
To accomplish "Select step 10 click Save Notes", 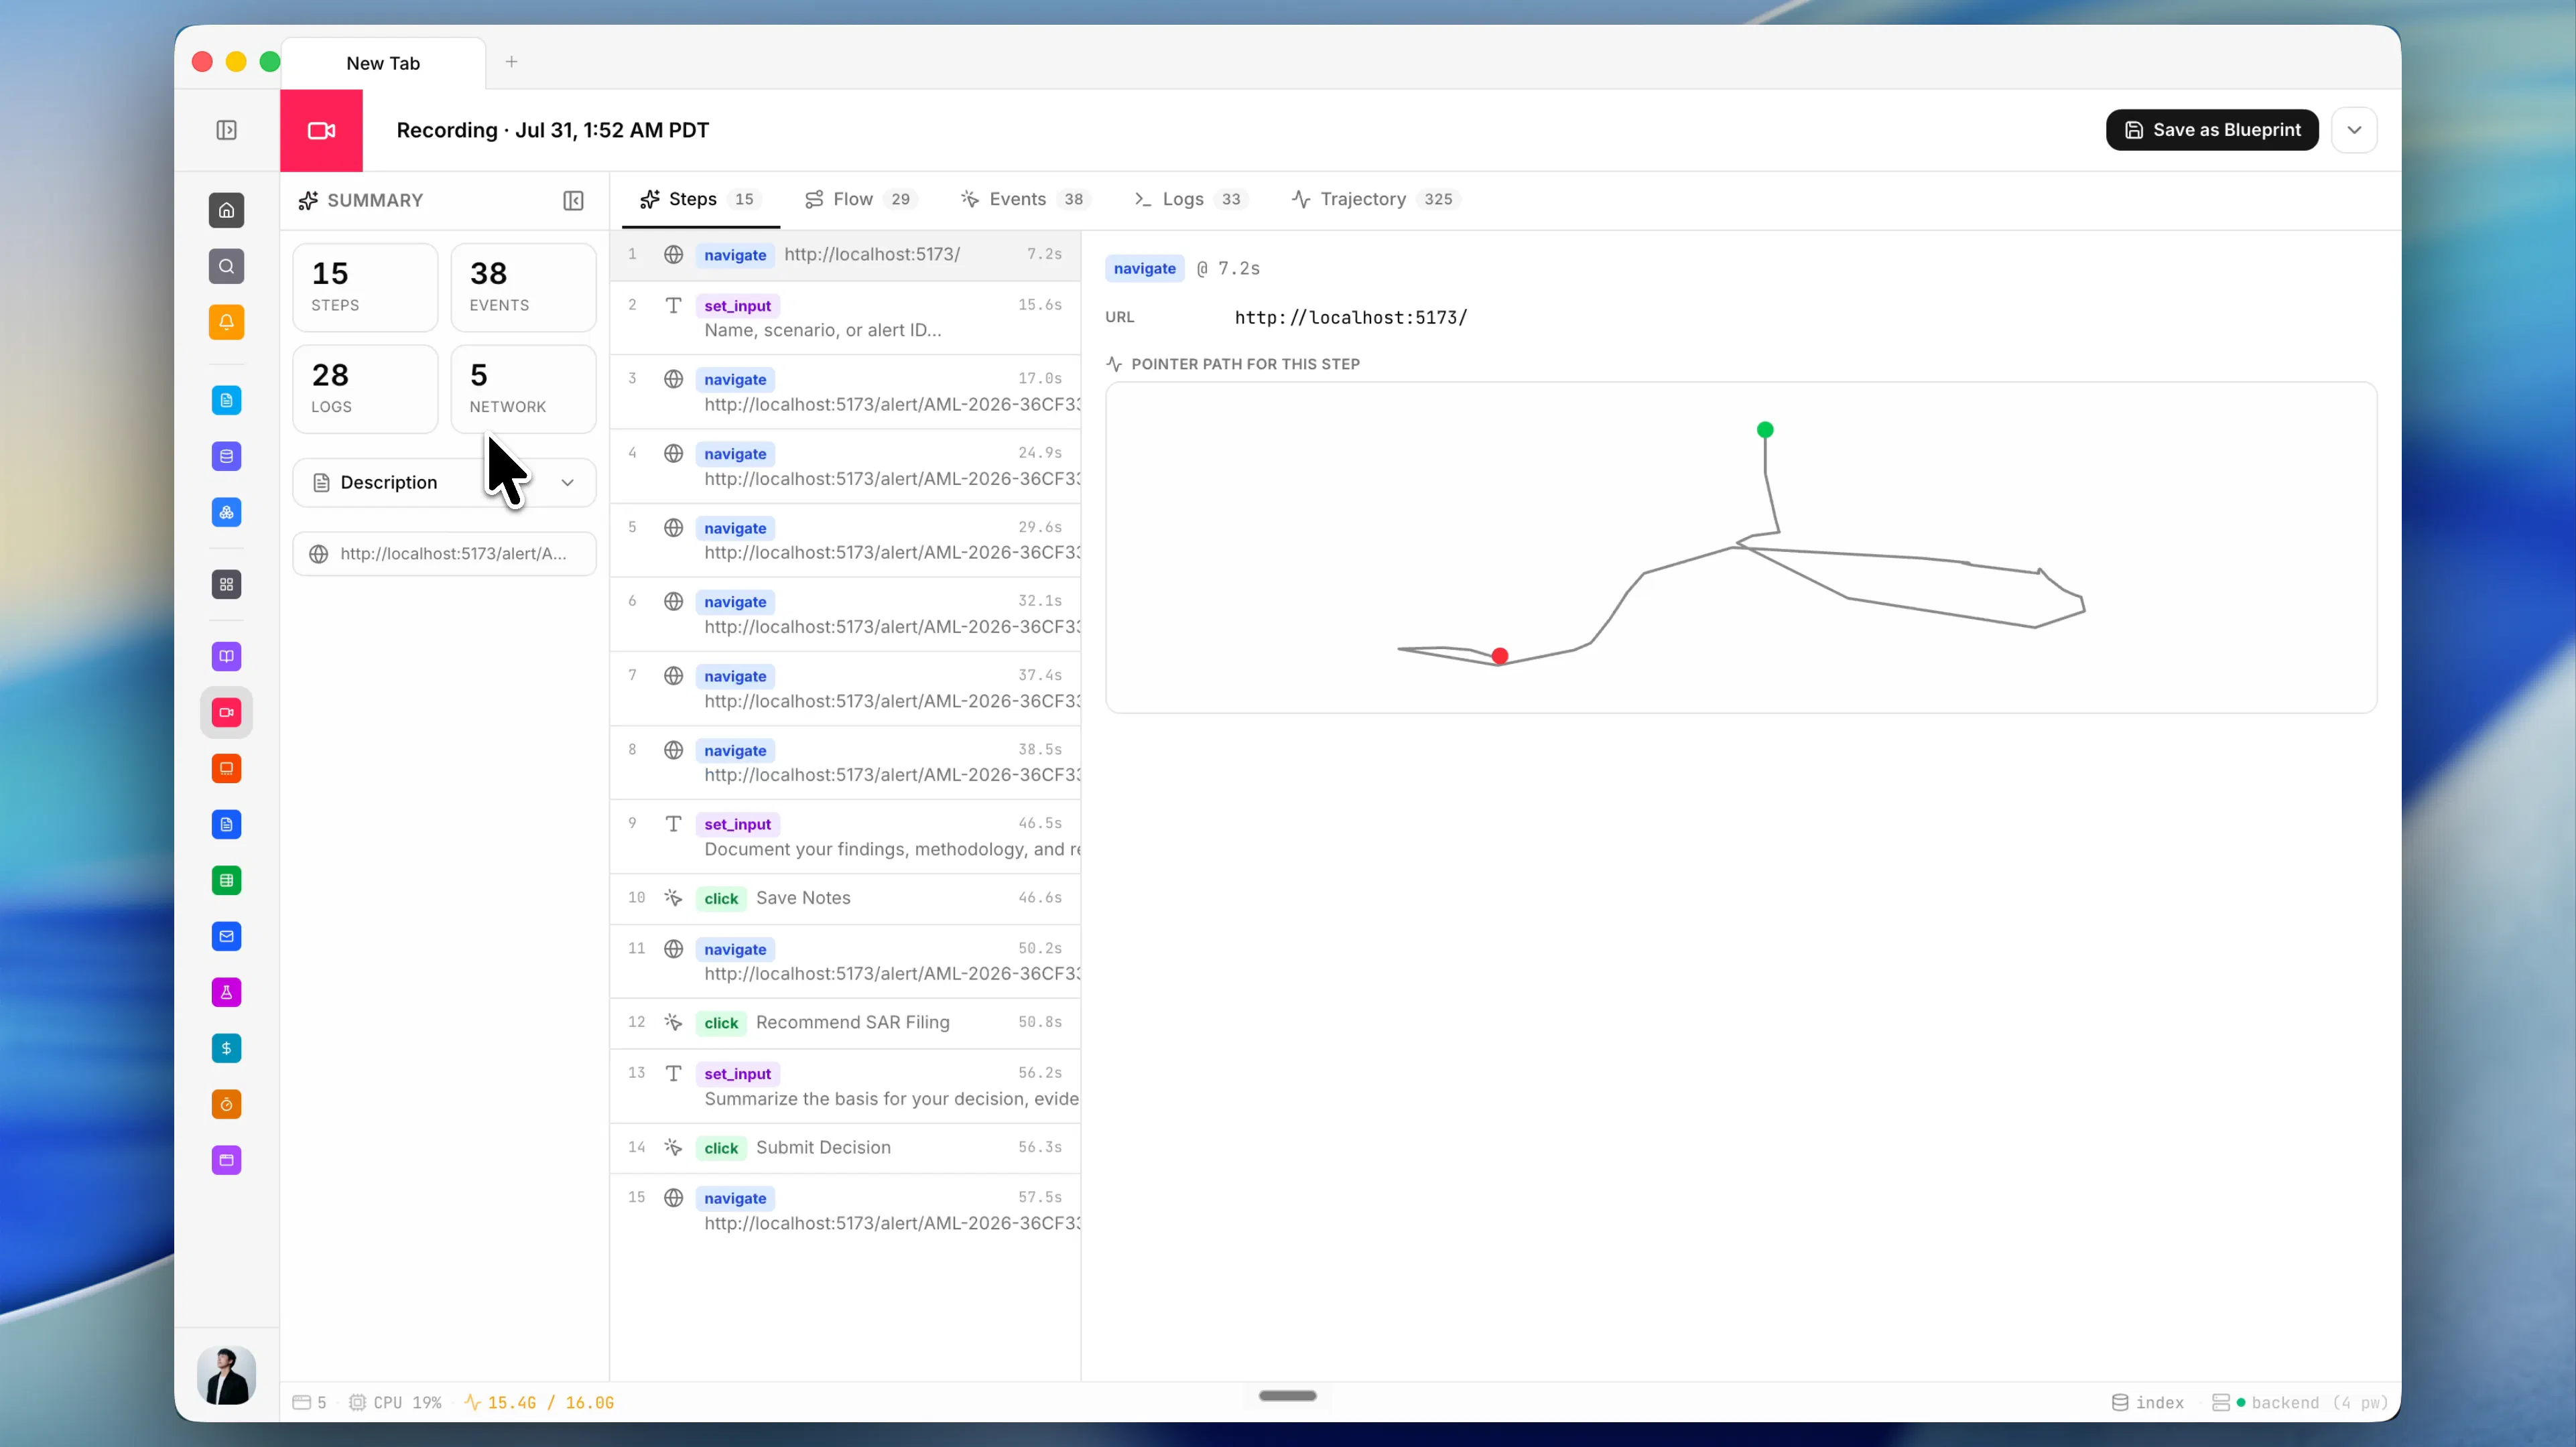I will point(845,898).
